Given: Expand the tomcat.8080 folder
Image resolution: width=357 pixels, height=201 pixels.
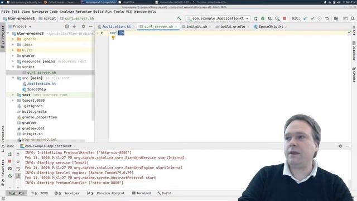Looking at the screenshot, I should (x=13, y=100).
